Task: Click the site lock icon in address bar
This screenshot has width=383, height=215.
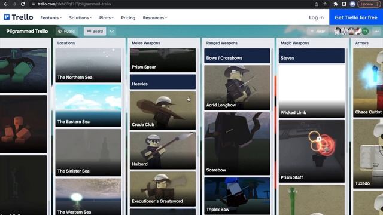Action: coord(34,4)
